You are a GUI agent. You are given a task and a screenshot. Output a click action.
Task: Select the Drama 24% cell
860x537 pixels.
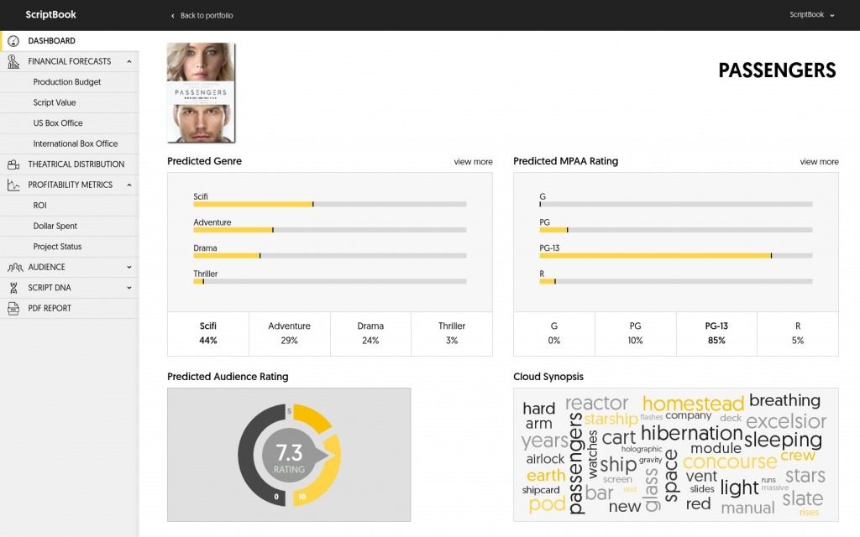[x=370, y=334]
